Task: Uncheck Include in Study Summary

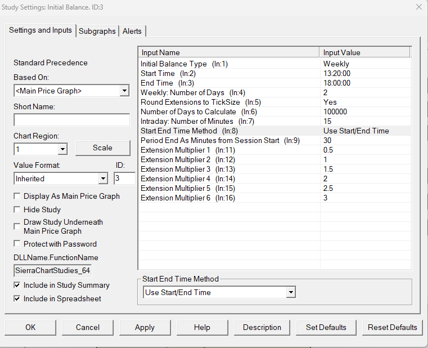Action: 17,285
